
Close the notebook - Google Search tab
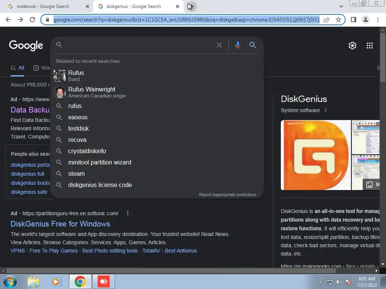coord(87,6)
